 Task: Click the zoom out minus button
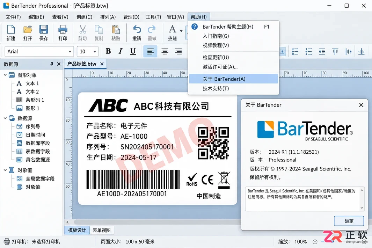click(315, 242)
